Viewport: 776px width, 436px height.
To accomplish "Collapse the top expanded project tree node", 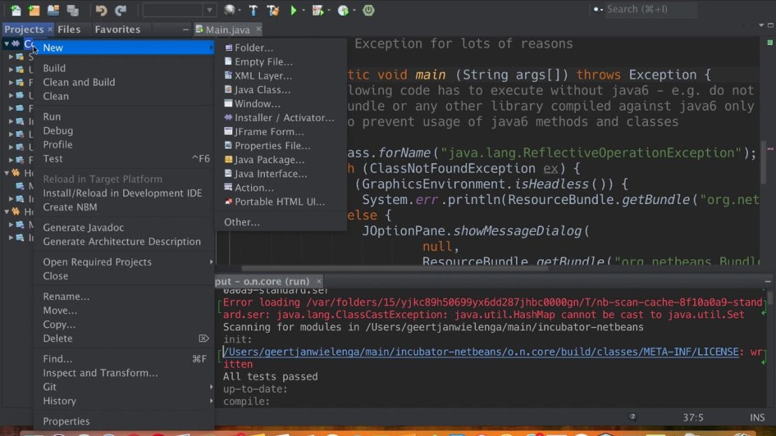I will (6, 43).
